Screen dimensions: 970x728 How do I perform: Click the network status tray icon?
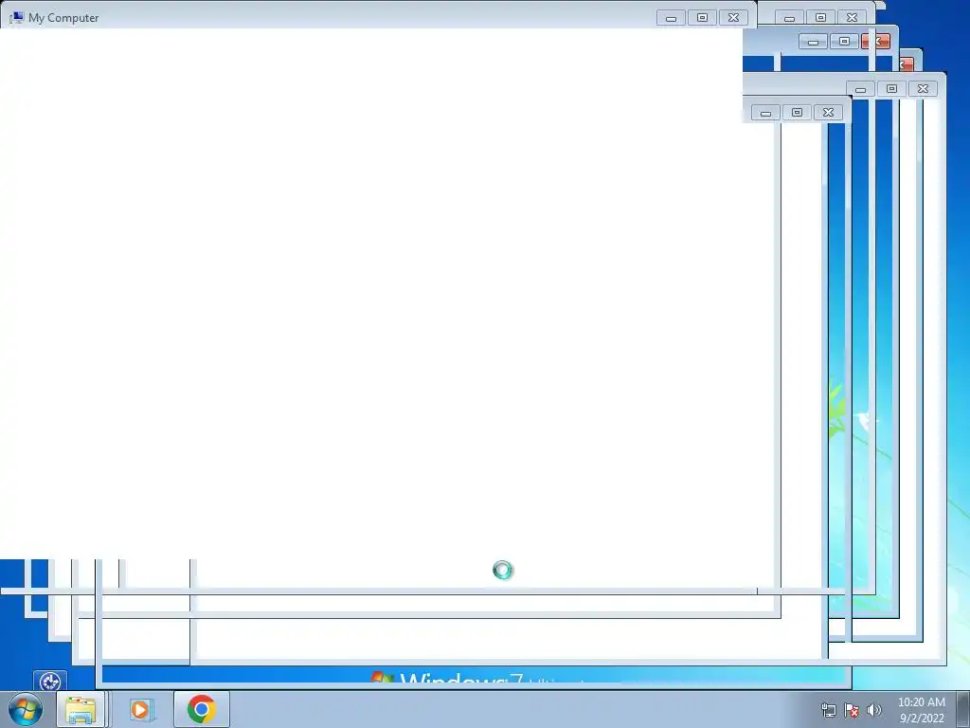tap(828, 710)
